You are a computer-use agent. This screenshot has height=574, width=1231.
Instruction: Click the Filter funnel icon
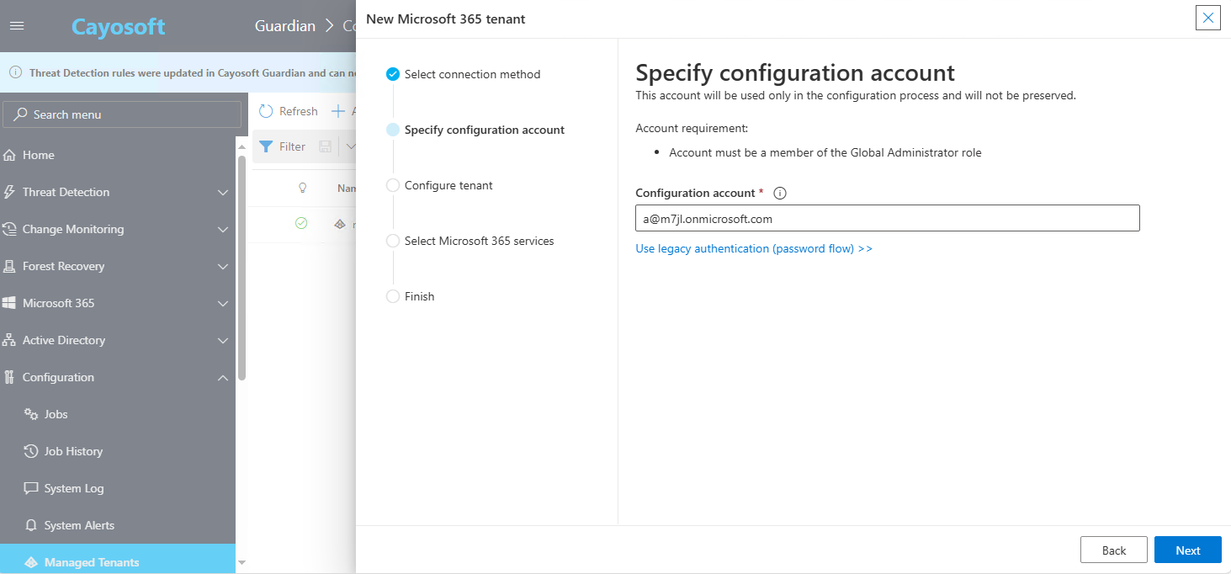(x=266, y=146)
